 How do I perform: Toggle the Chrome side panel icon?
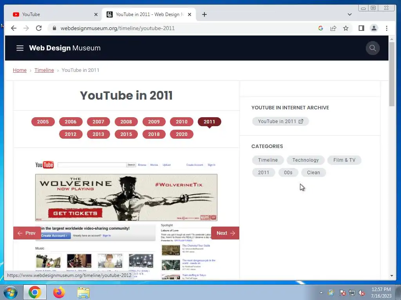point(361,28)
